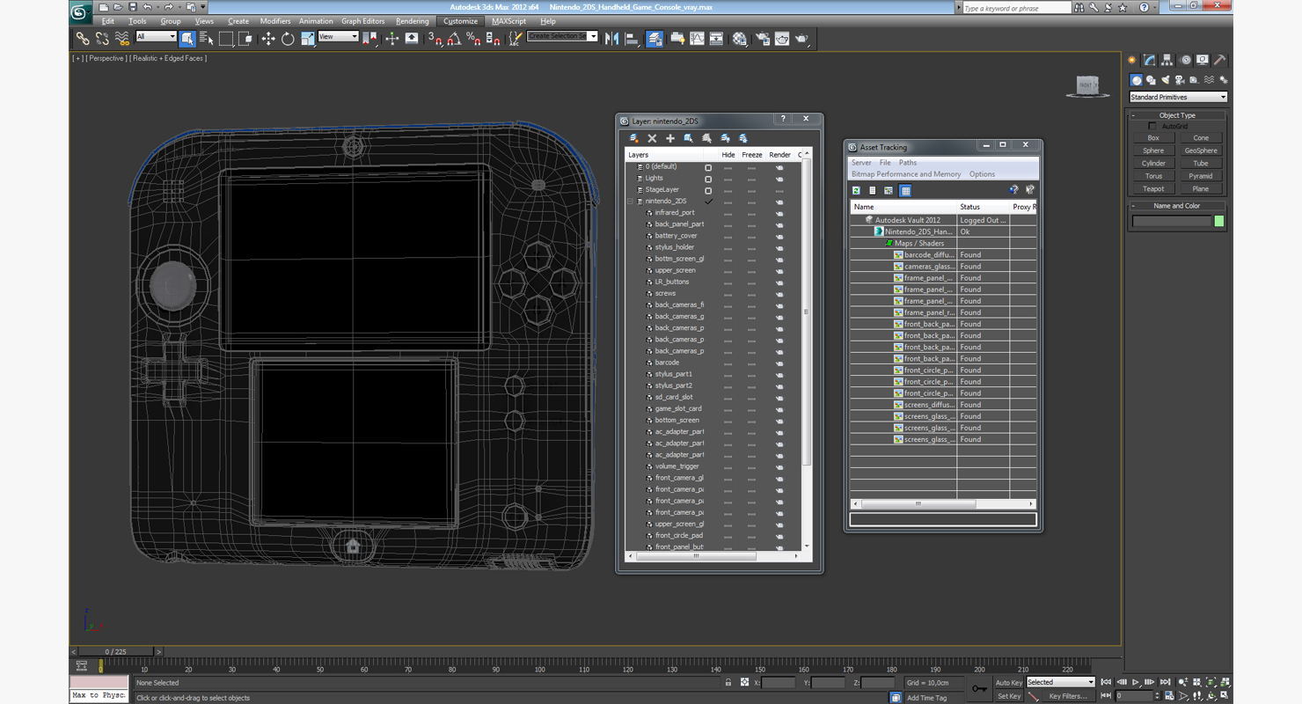The width and height of the screenshot is (1302, 704).
Task: Click the Render Production teapot icon
Action: [801, 39]
